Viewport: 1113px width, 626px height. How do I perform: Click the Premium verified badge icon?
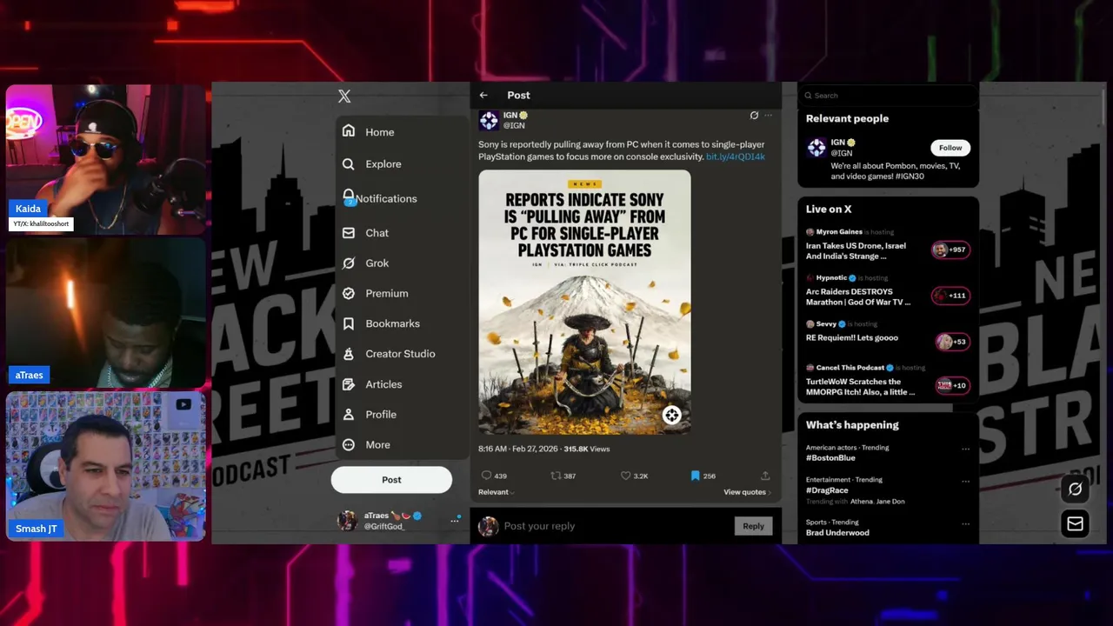(x=349, y=294)
